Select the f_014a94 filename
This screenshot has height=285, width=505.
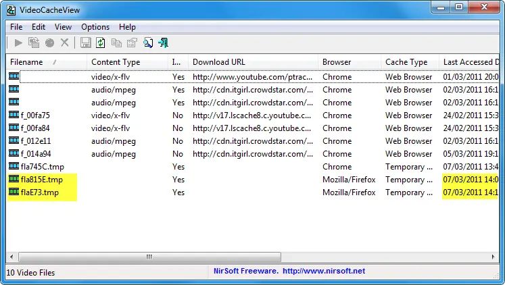click(36, 154)
